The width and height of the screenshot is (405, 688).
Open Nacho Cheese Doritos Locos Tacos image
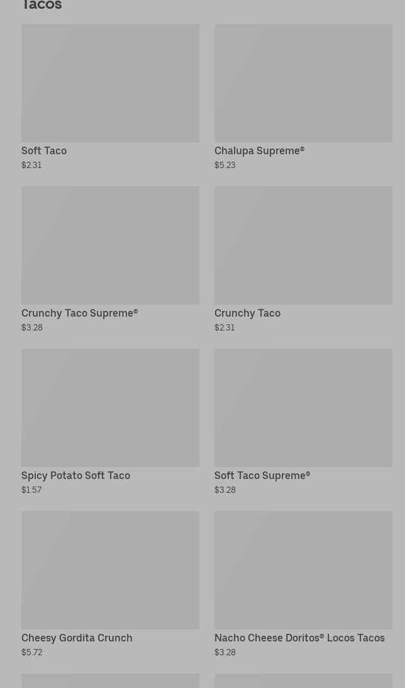pos(303,570)
